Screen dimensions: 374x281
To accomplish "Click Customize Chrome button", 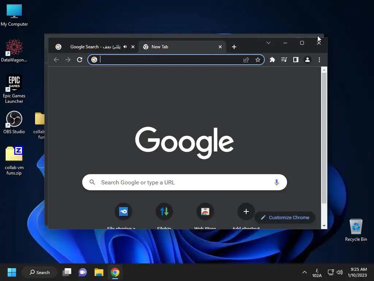I will (285, 217).
